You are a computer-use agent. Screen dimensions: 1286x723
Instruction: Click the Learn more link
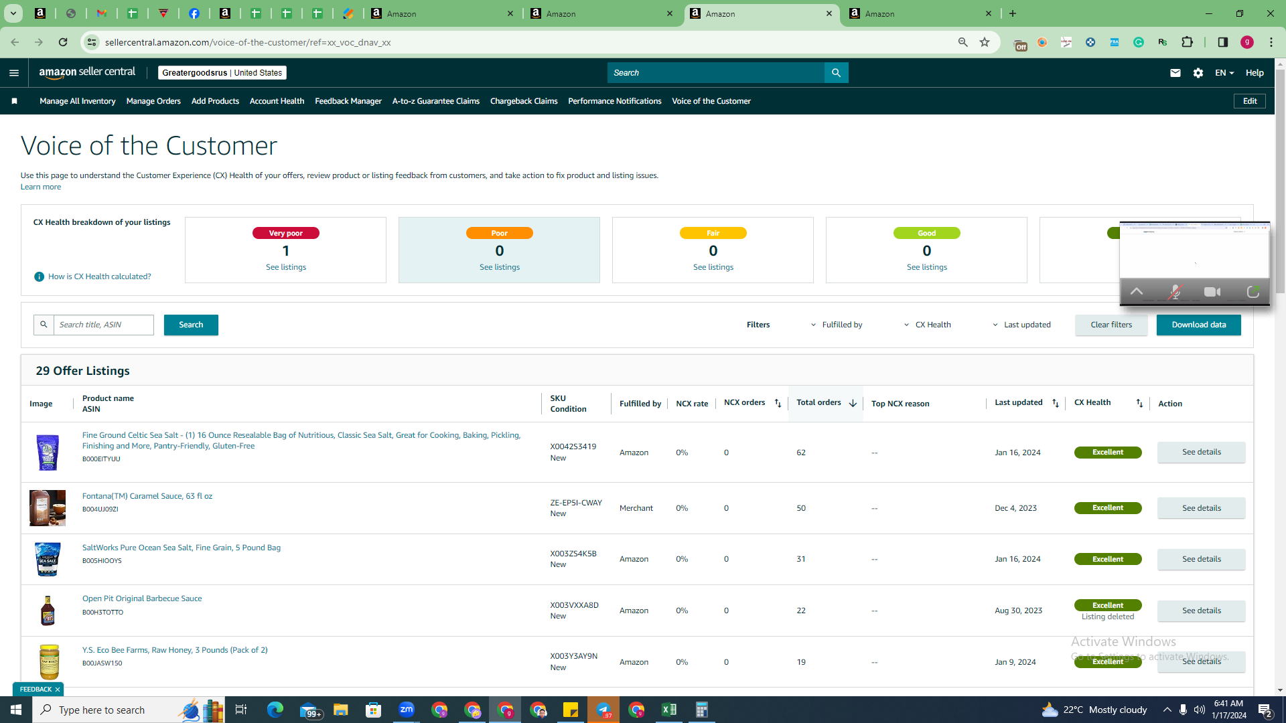click(x=41, y=187)
